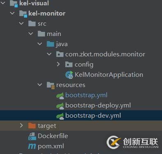
Task: Collapse the src folder chevron
Action: point(21,23)
